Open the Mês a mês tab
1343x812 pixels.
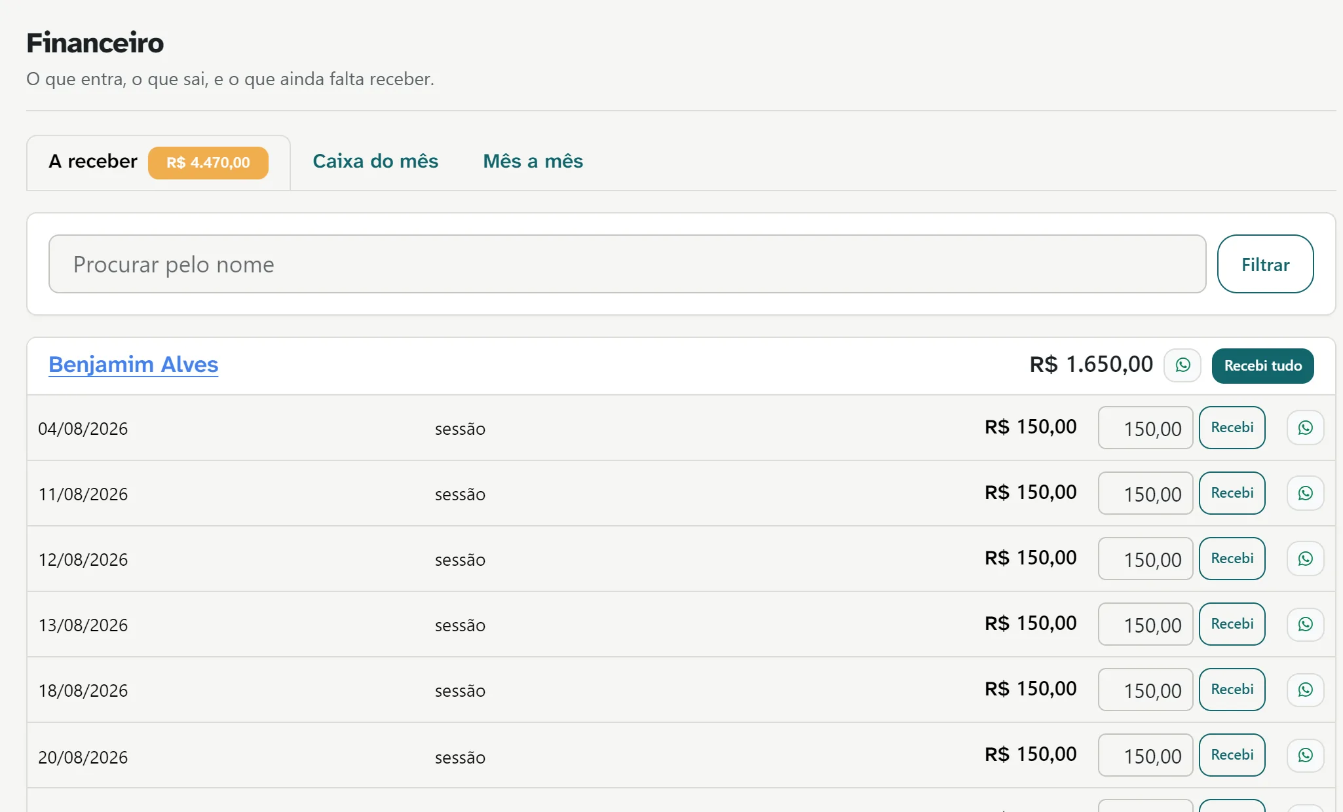tap(533, 161)
